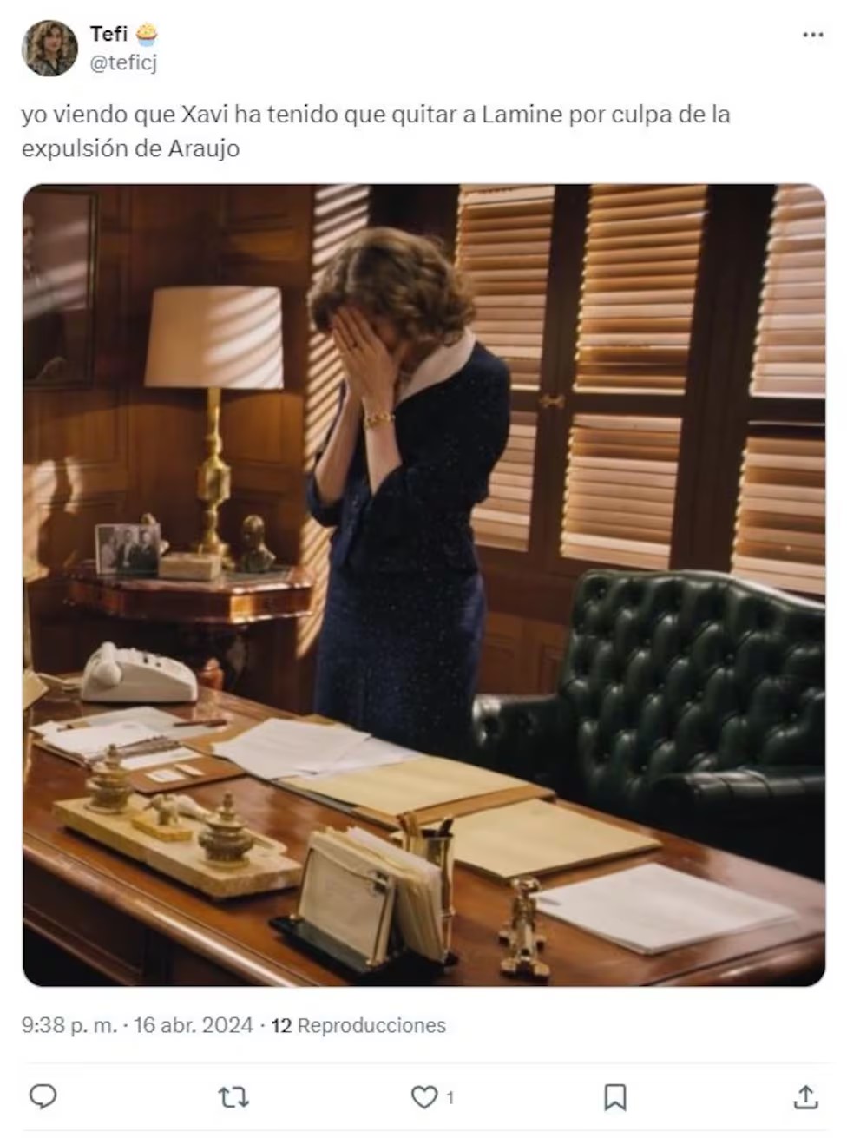Open Tefi's profile picture avatar
This screenshot has height=1138, width=847.
click(49, 49)
